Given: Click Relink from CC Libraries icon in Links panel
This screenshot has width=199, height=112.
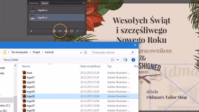Looking at the screenshot, I should [x=54, y=31].
